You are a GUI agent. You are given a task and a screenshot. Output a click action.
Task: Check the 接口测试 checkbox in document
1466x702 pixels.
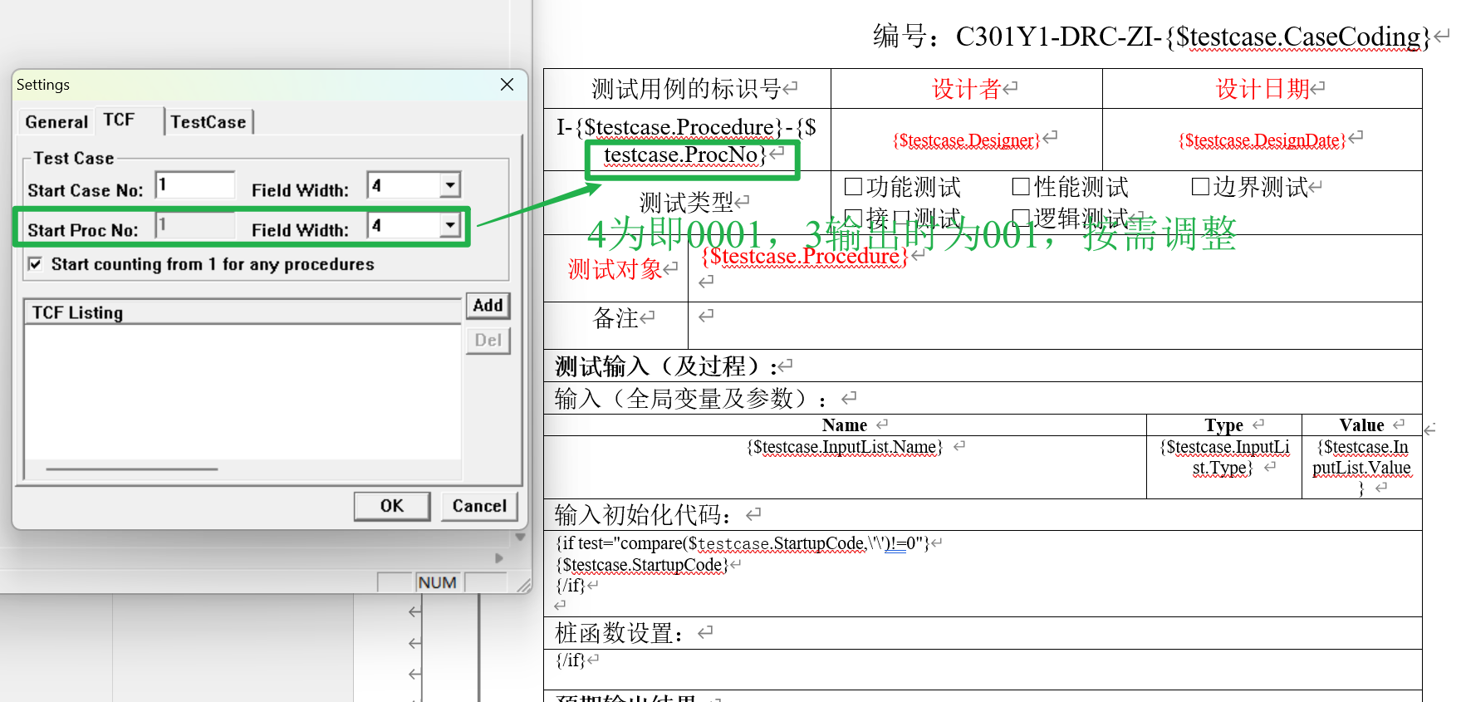pos(853,218)
